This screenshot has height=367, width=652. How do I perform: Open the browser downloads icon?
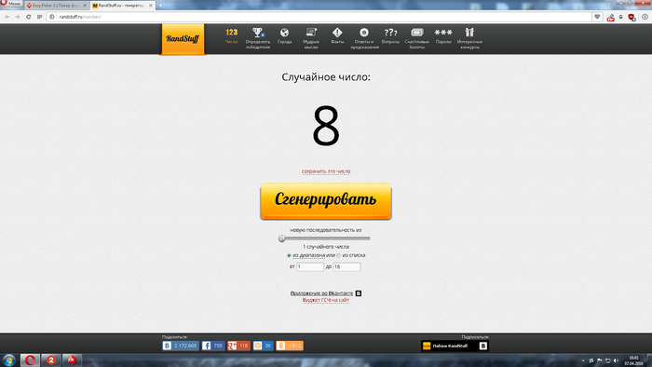tap(645, 17)
